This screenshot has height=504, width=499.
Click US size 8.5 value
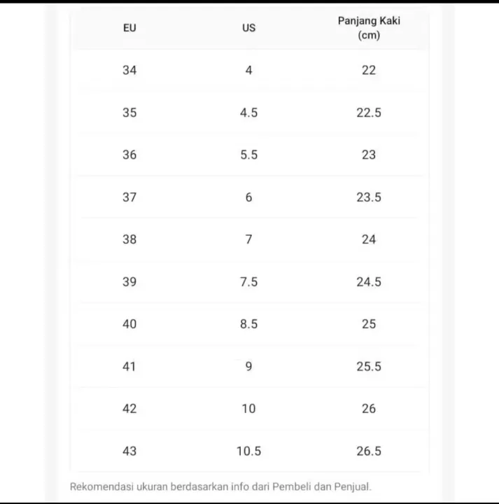[248, 323]
